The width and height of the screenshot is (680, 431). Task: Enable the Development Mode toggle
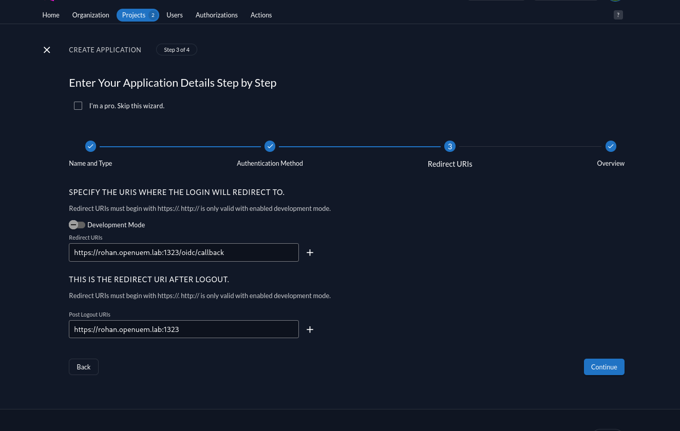coord(77,225)
